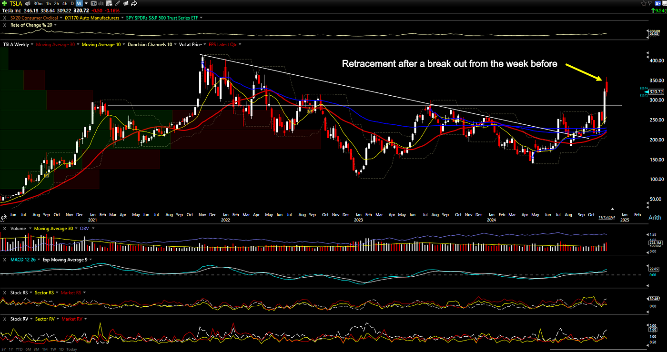Screen dimensions: 667x352
Task: Set range to YTD
Action: click(19, 349)
